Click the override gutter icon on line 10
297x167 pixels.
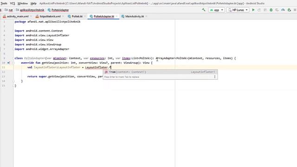pos(8,63)
